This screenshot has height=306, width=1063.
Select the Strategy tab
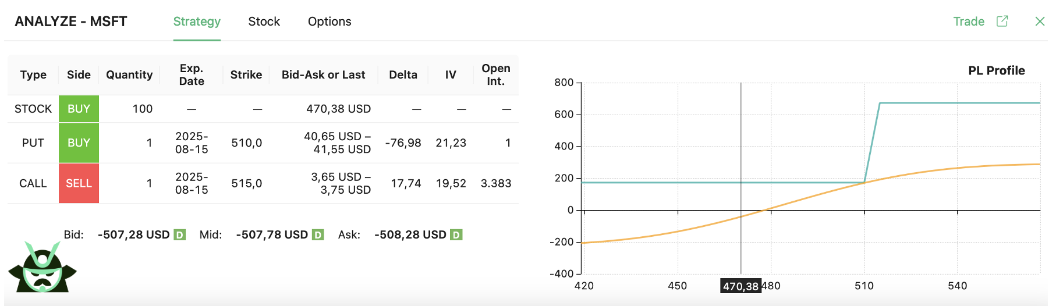tap(197, 22)
